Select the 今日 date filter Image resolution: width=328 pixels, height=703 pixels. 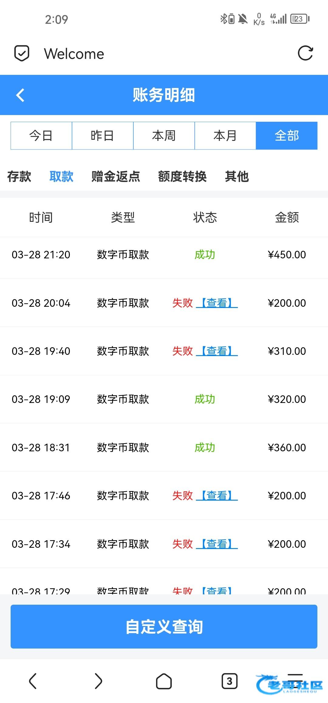[41, 136]
